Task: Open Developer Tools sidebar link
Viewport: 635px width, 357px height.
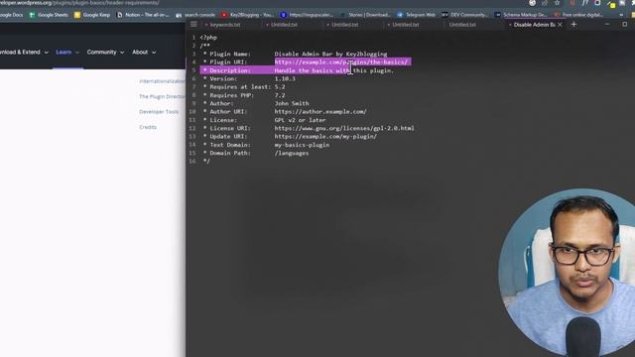Action: coord(159,112)
